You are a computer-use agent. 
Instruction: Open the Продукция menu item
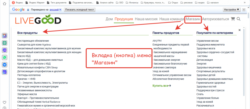coord(124,19)
